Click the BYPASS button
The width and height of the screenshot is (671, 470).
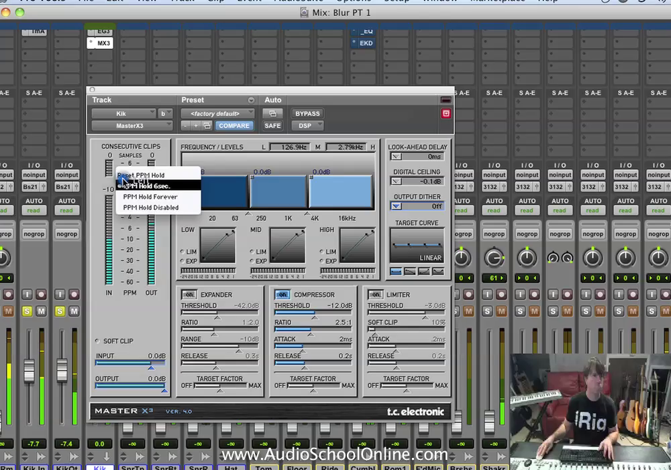[307, 113]
